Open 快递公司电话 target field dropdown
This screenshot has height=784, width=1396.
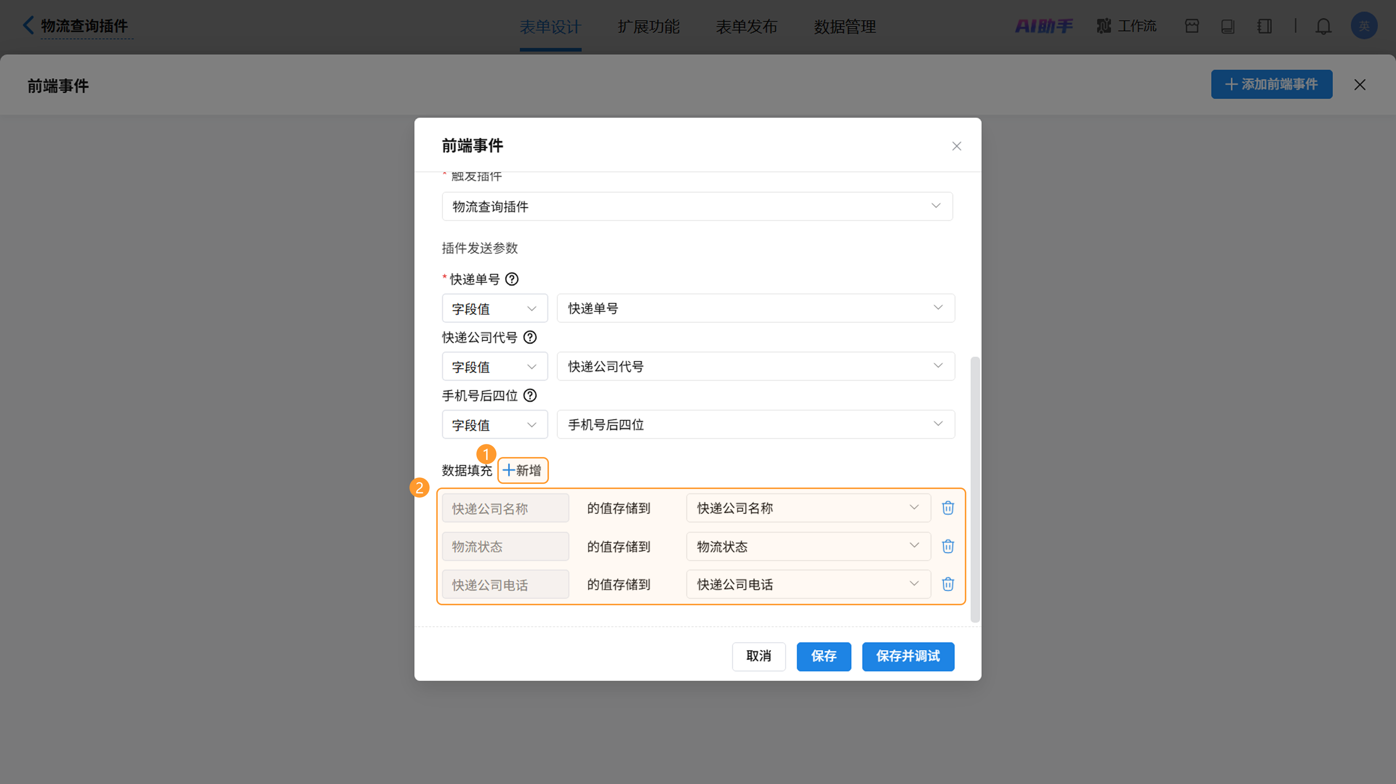point(808,584)
